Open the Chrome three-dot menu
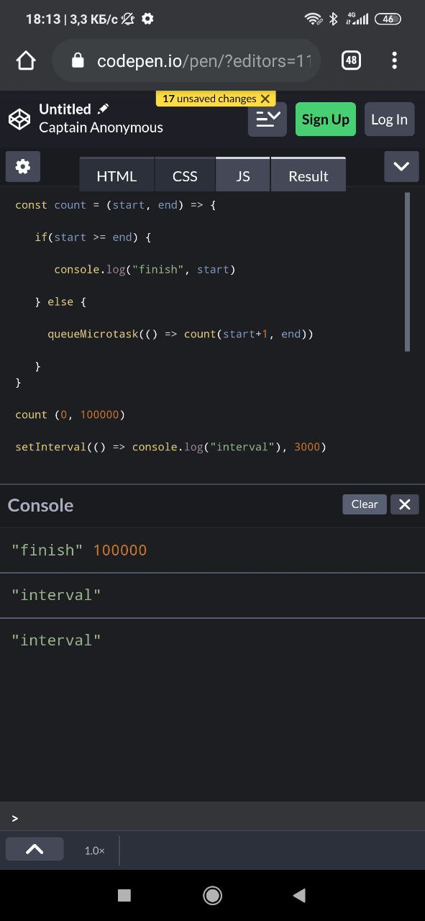The height and width of the screenshot is (921, 425). point(394,60)
